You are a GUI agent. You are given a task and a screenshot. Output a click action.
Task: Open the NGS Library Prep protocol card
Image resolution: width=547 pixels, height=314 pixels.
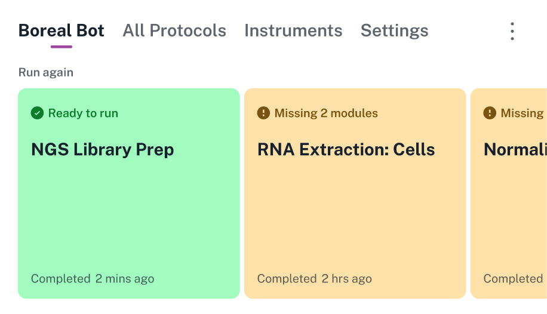pyautogui.click(x=128, y=215)
